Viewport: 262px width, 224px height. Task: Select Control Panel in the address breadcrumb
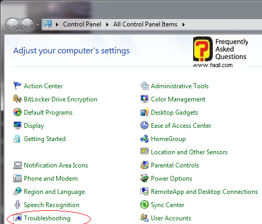pos(82,24)
